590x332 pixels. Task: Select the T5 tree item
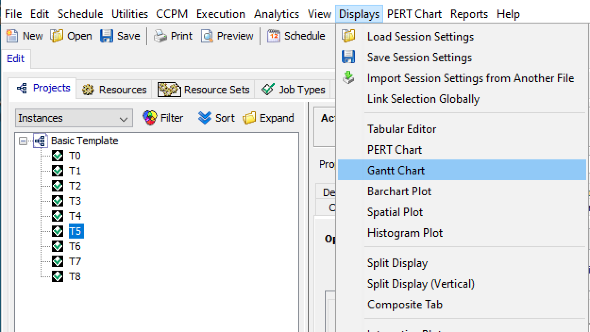75,231
